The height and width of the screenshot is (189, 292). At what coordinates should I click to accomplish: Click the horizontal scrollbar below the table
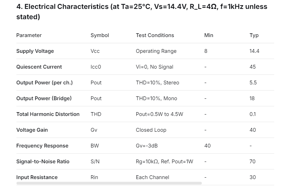tap(109, 184)
